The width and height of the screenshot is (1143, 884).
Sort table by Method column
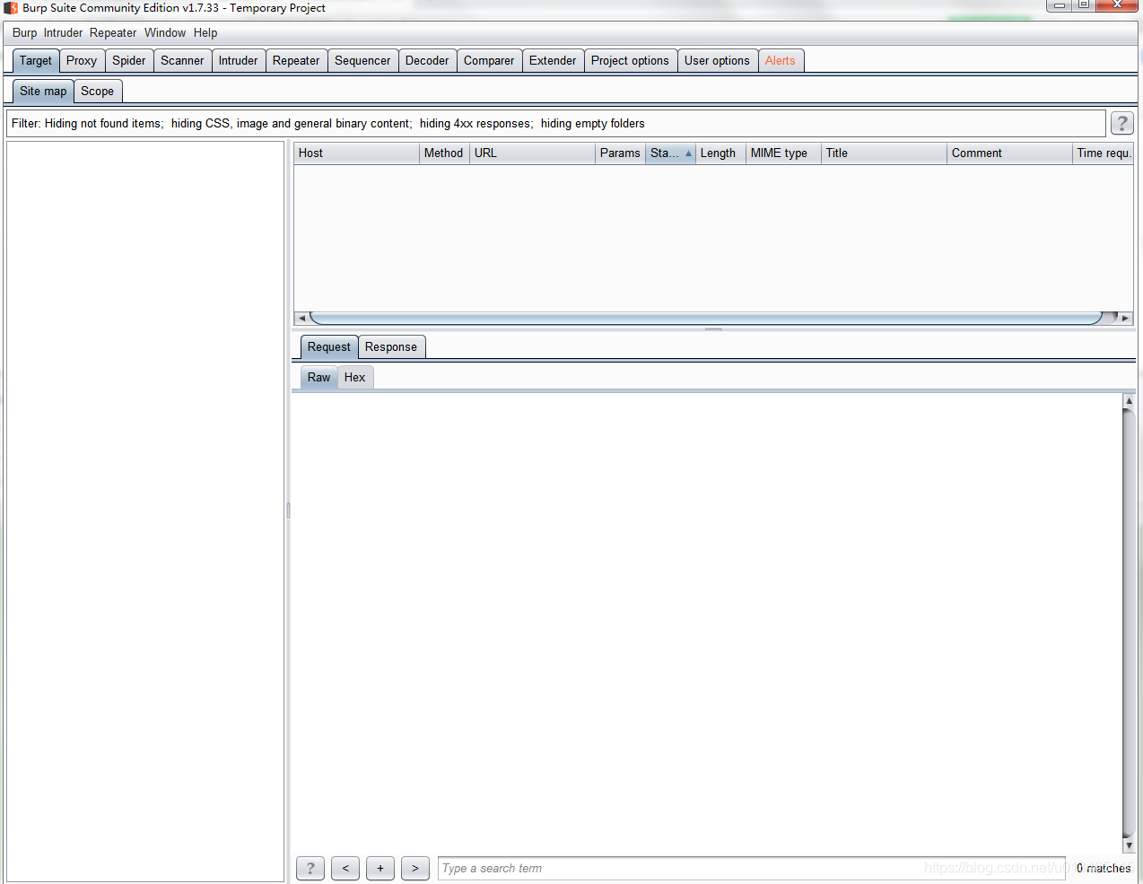[444, 153]
